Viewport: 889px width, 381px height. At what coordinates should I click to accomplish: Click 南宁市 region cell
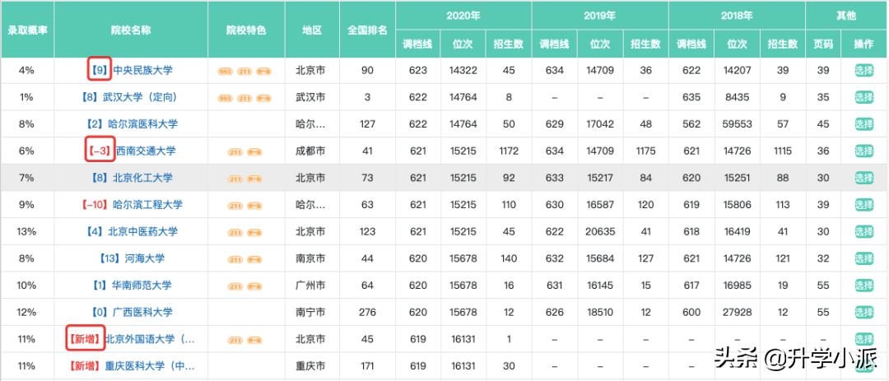coord(310,312)
